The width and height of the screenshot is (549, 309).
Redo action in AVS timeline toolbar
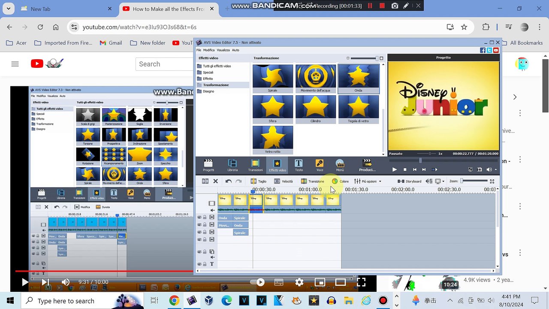point(238,181)
